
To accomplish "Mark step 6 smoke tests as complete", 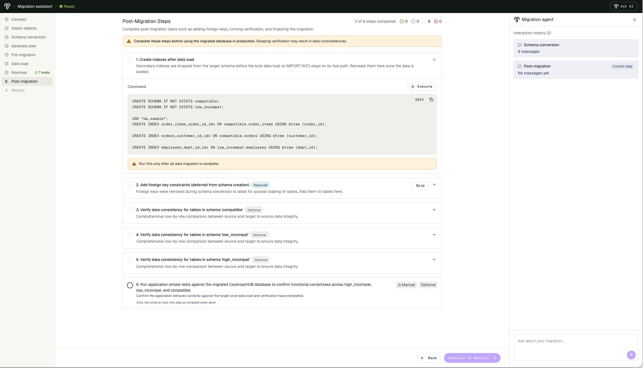I will [x=130, y=285].
